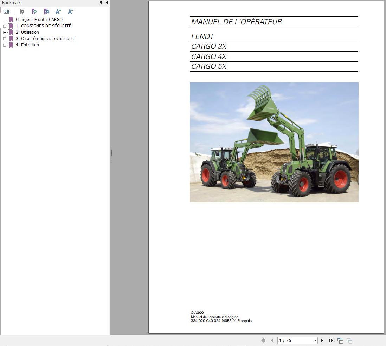Click the bookmark icon beside Chargeur Frontal CARGO
Image resolution: width=386 pixels, height=346 pixels.
point(11,19)
